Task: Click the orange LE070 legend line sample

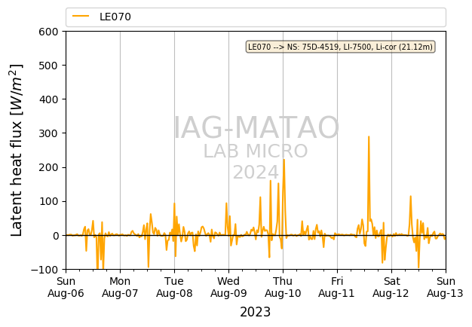Action: 81,17
